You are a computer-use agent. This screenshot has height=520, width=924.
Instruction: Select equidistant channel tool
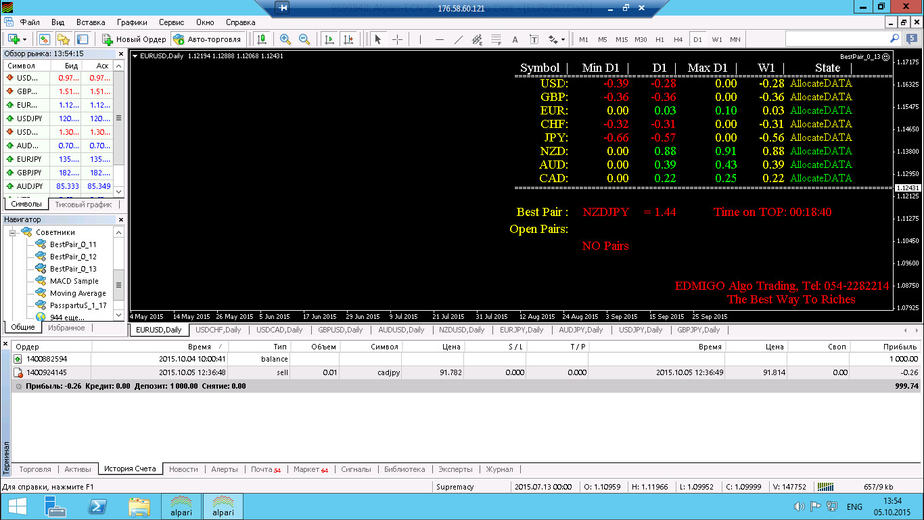pyautogui.click(x=477, y=39)
